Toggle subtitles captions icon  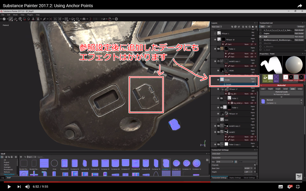(280, 187)
